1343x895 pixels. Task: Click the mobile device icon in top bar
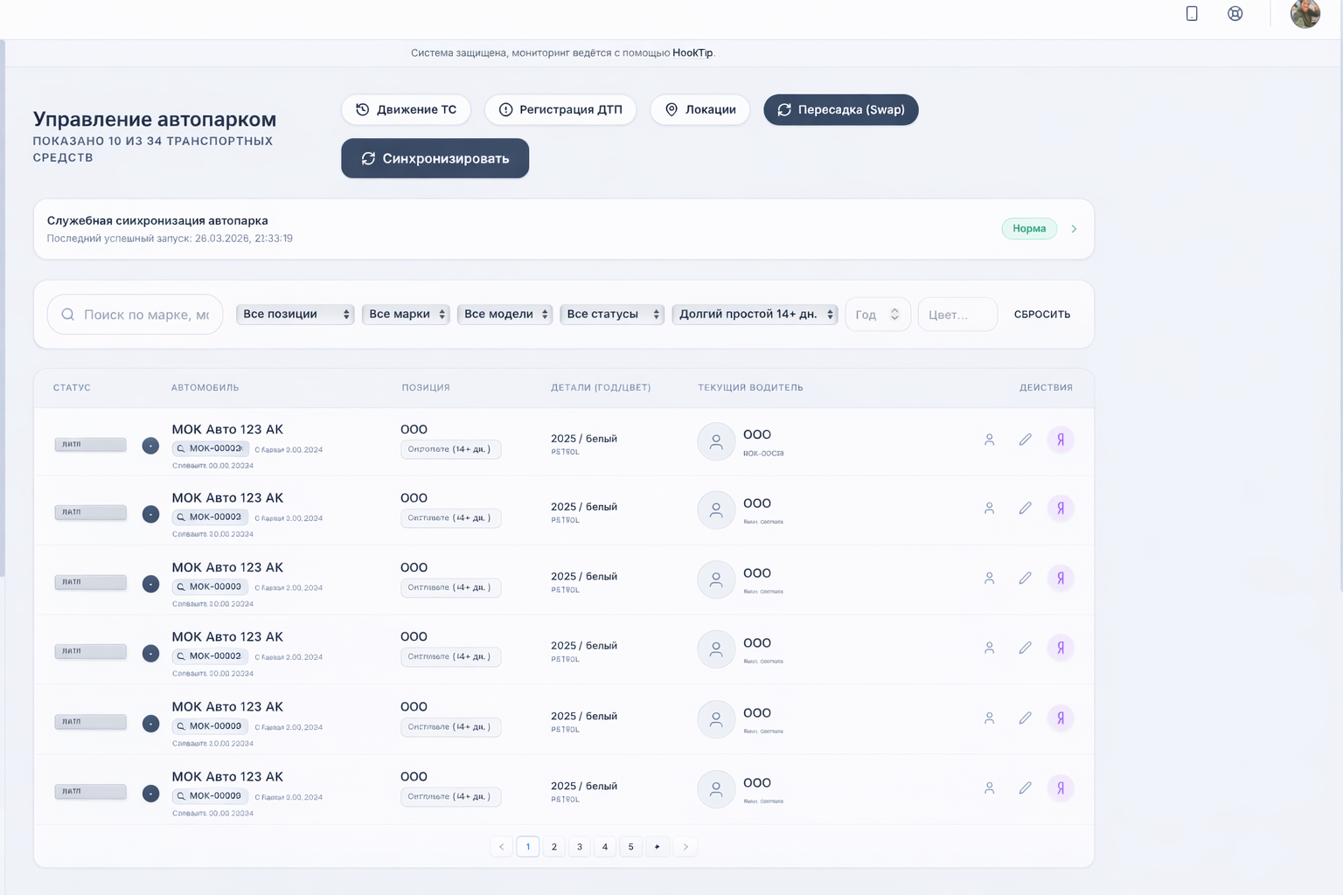pyautogui.click(x=1191, y=13)
